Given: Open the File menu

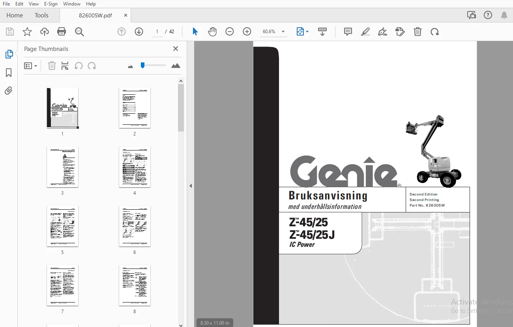Looking at the screenshot, I should click(x=6, y=4).
